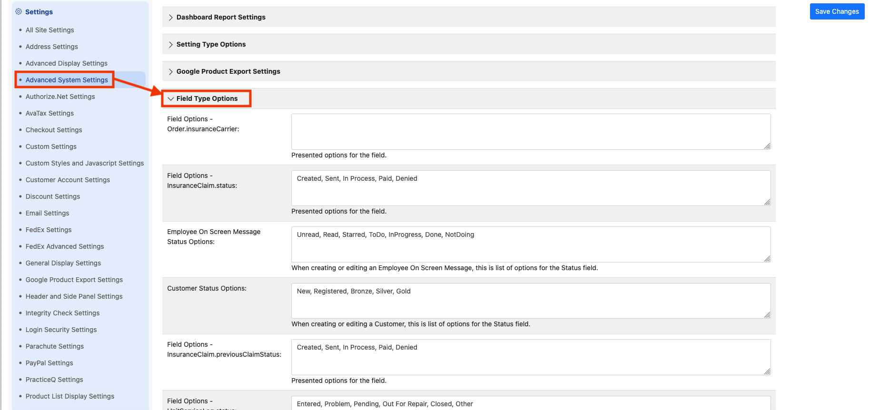
Task: Open AvaTax Settings link
Action: click(50, 113)
